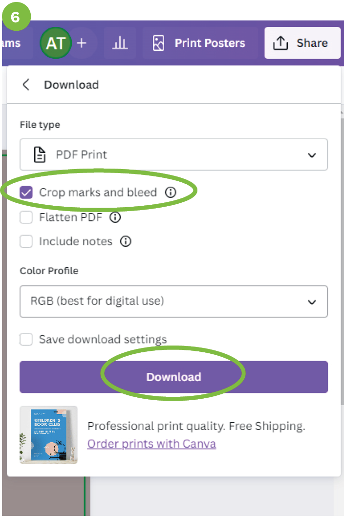Screen dimensions: 344x518
Task: Enable the Flatten PDF checkbox
Action: (x=26, y=217)
